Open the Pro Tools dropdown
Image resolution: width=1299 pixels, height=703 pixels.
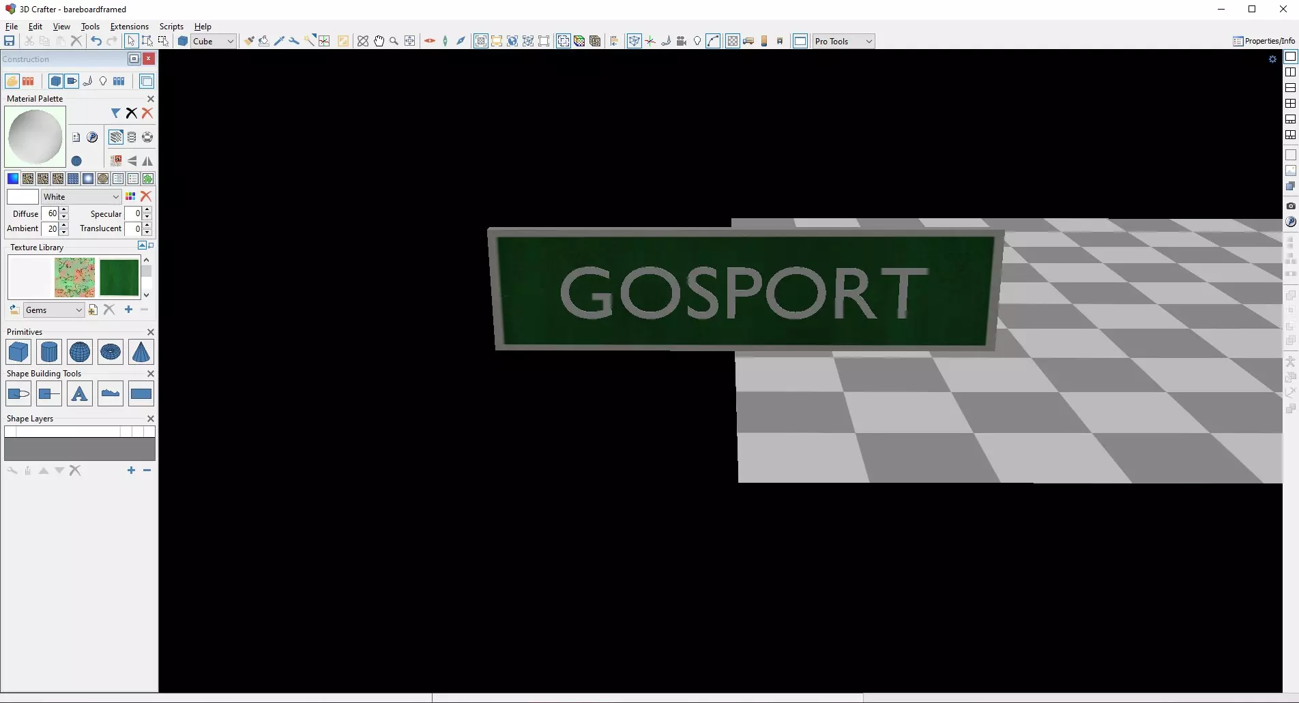tap(843, 41)
